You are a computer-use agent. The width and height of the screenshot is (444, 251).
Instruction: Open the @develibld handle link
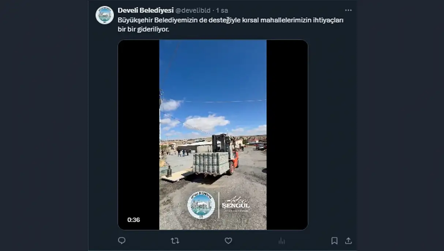click(193, 10)
